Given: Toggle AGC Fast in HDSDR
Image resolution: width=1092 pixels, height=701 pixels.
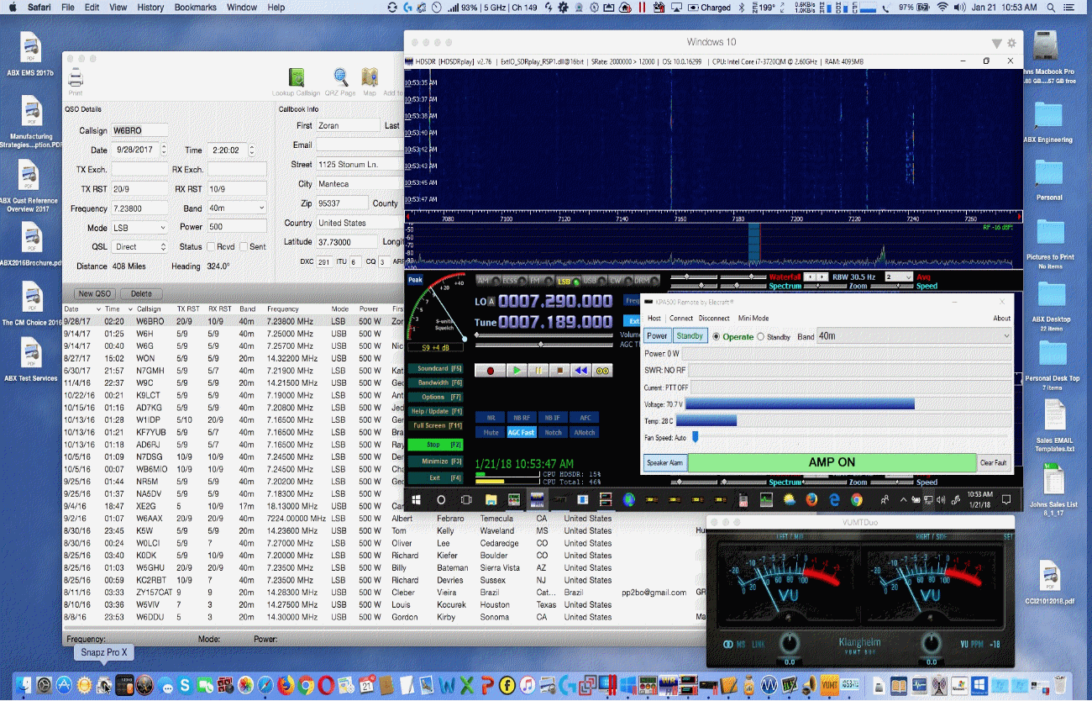Looking at the screenshot, I should click(x=521, y=433).
